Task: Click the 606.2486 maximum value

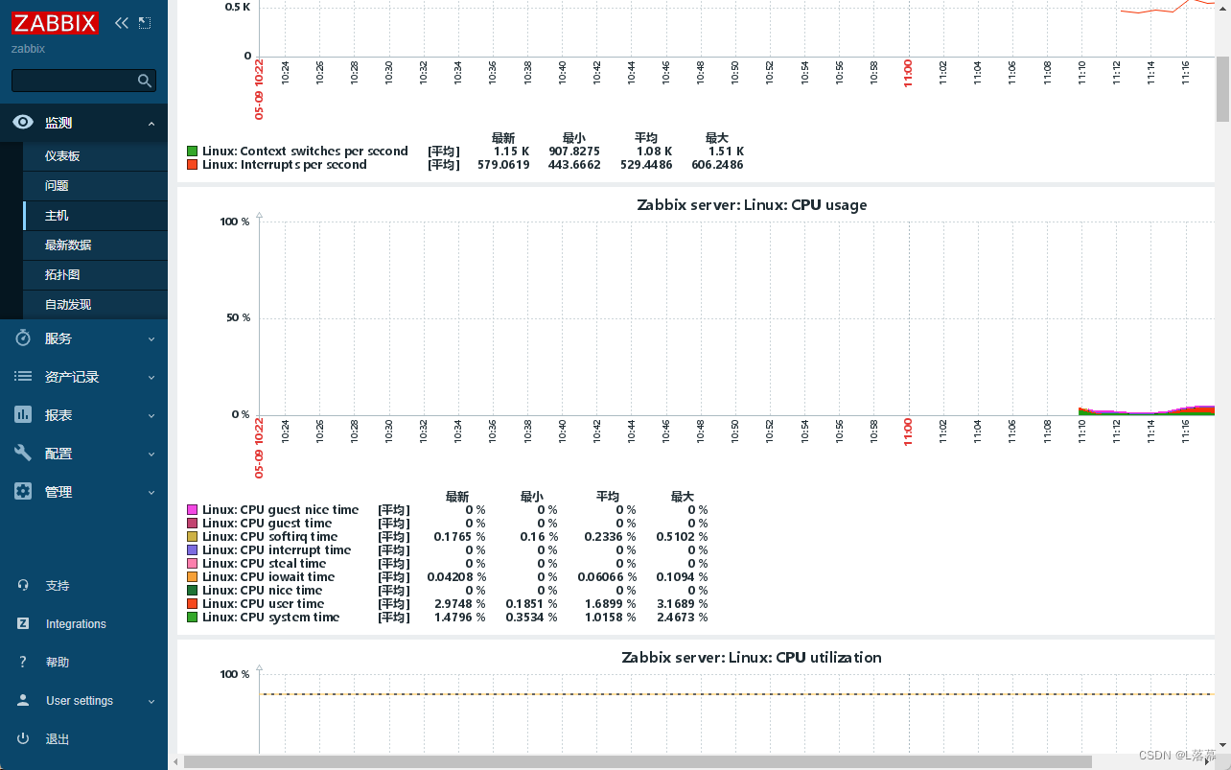Action: click(x=717, y=164)
